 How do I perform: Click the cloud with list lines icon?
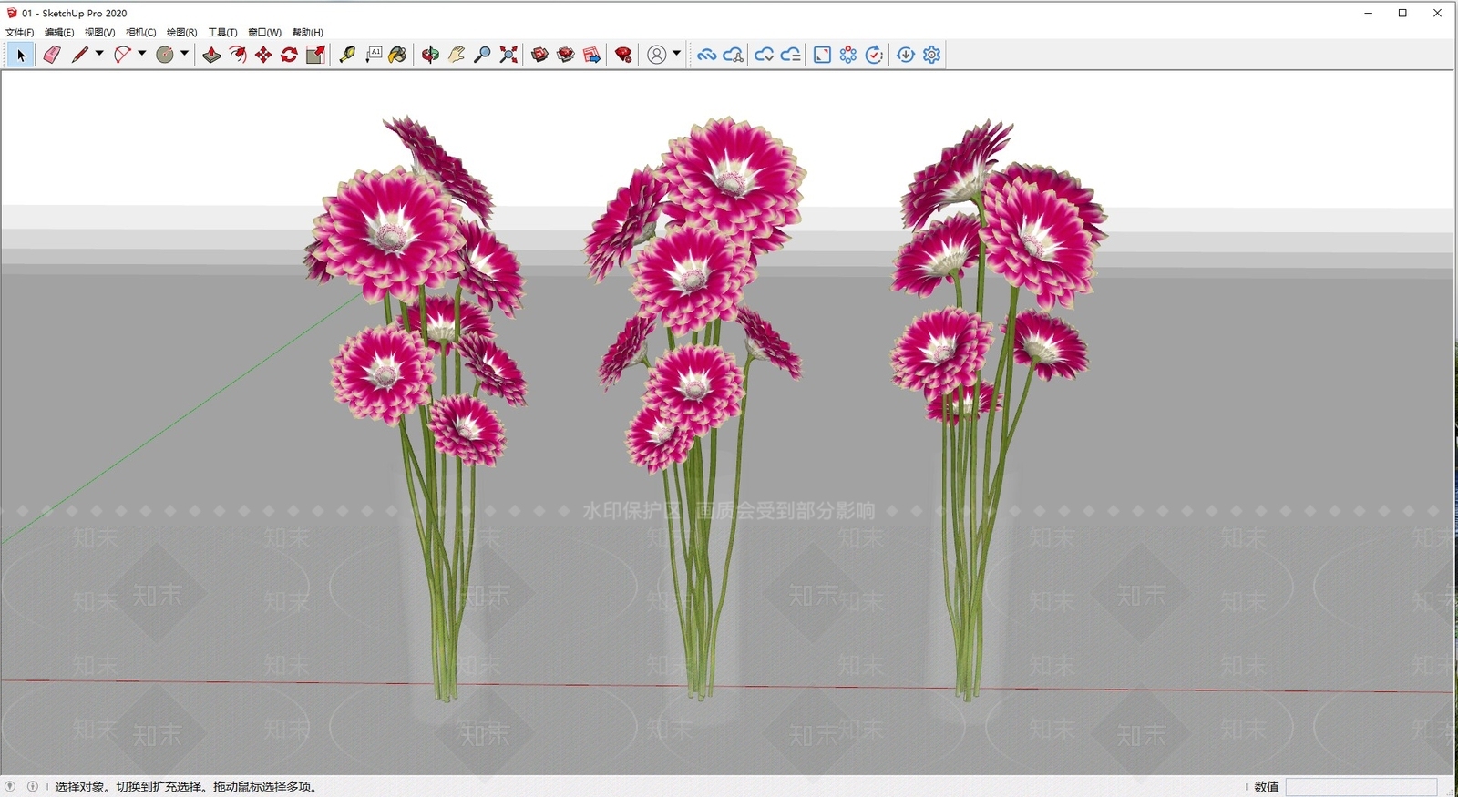[x=791, y=56]
